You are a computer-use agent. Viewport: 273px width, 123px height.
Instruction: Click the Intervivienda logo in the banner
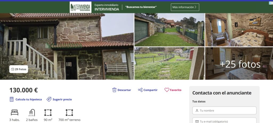pos(81,7)
